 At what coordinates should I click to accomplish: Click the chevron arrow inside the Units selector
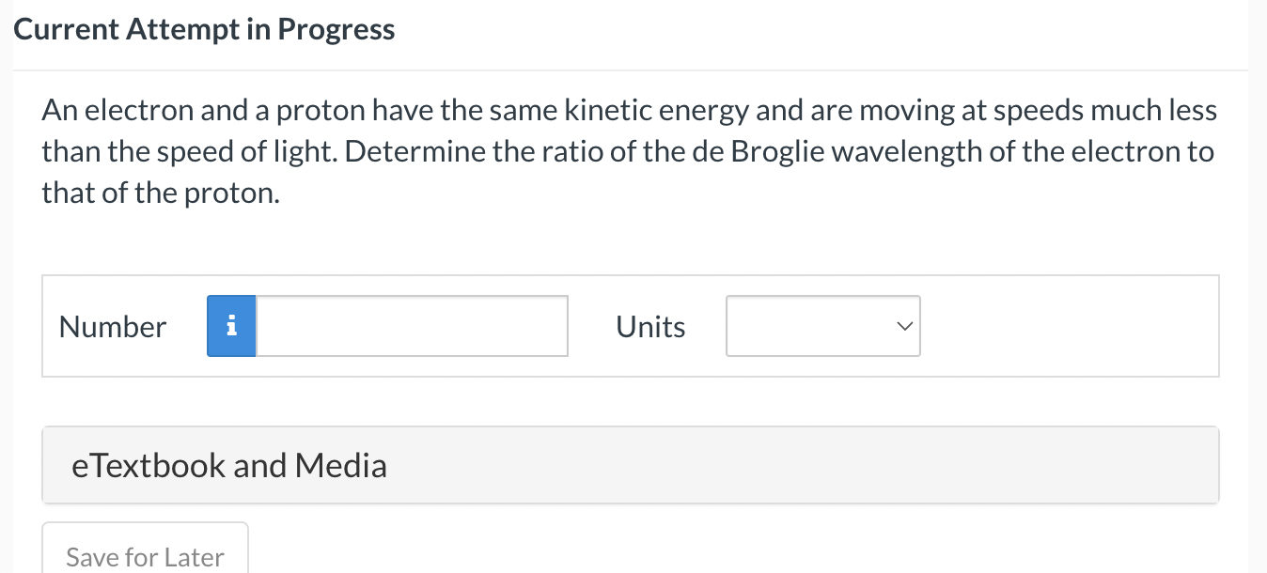click(903, 326)
